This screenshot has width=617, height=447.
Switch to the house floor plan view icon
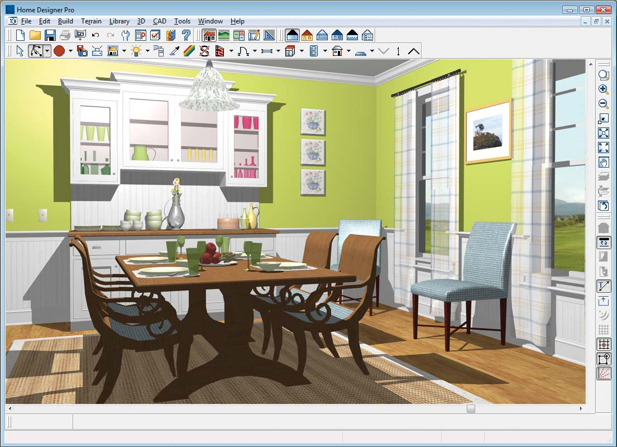pos(209,36)
